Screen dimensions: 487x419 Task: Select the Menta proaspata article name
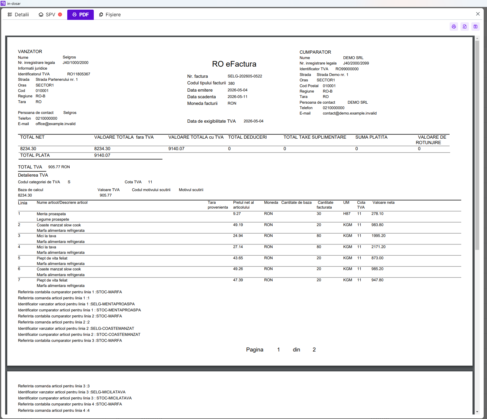[51, 214]
